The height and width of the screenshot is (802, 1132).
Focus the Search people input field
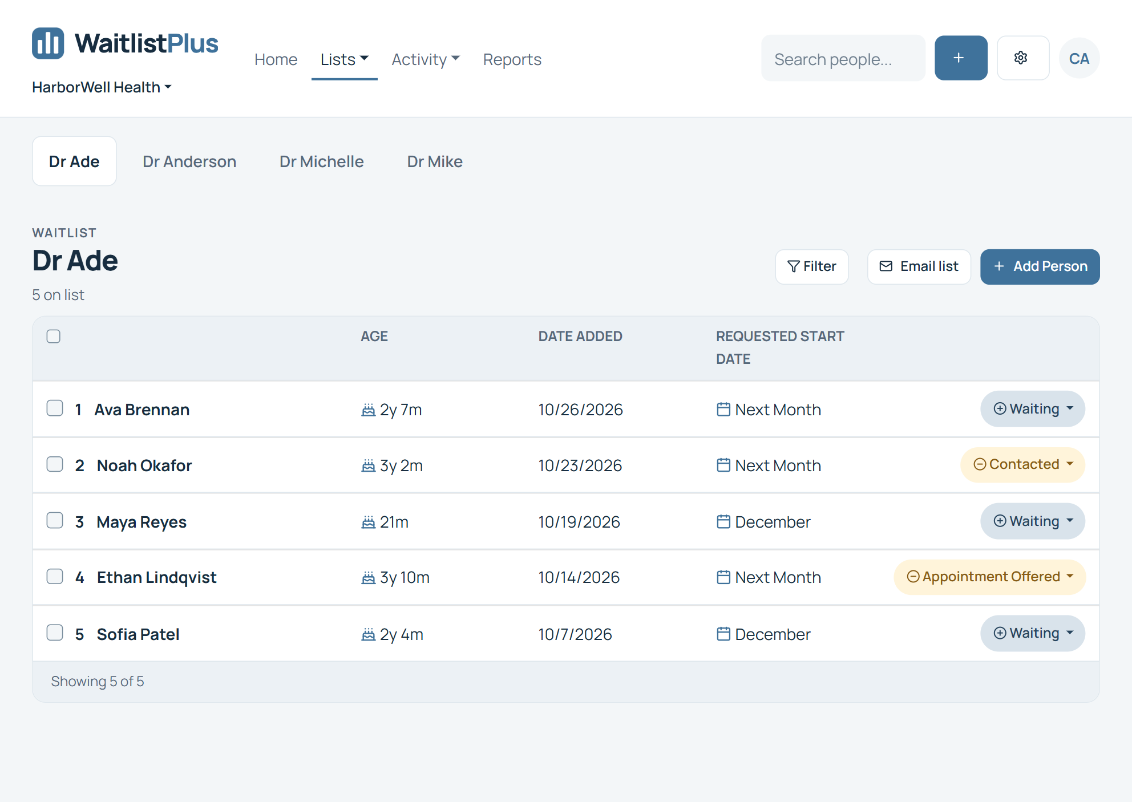tap(843, 58)
